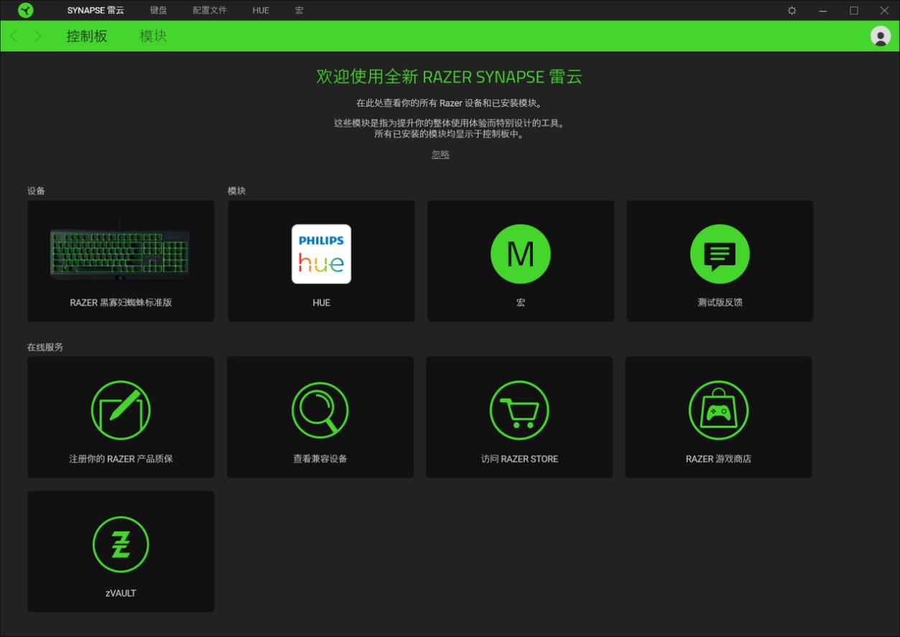900x637 pixels.
Task: Open the beta feedback speech bubble icon
Action: tap(720, 254)
